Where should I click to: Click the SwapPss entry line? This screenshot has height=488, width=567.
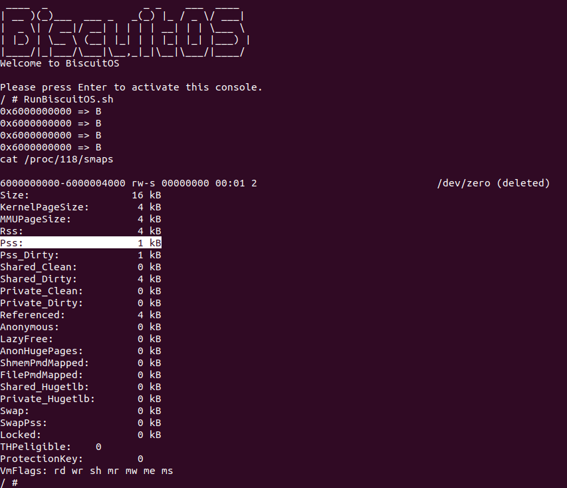pos(80,423)
